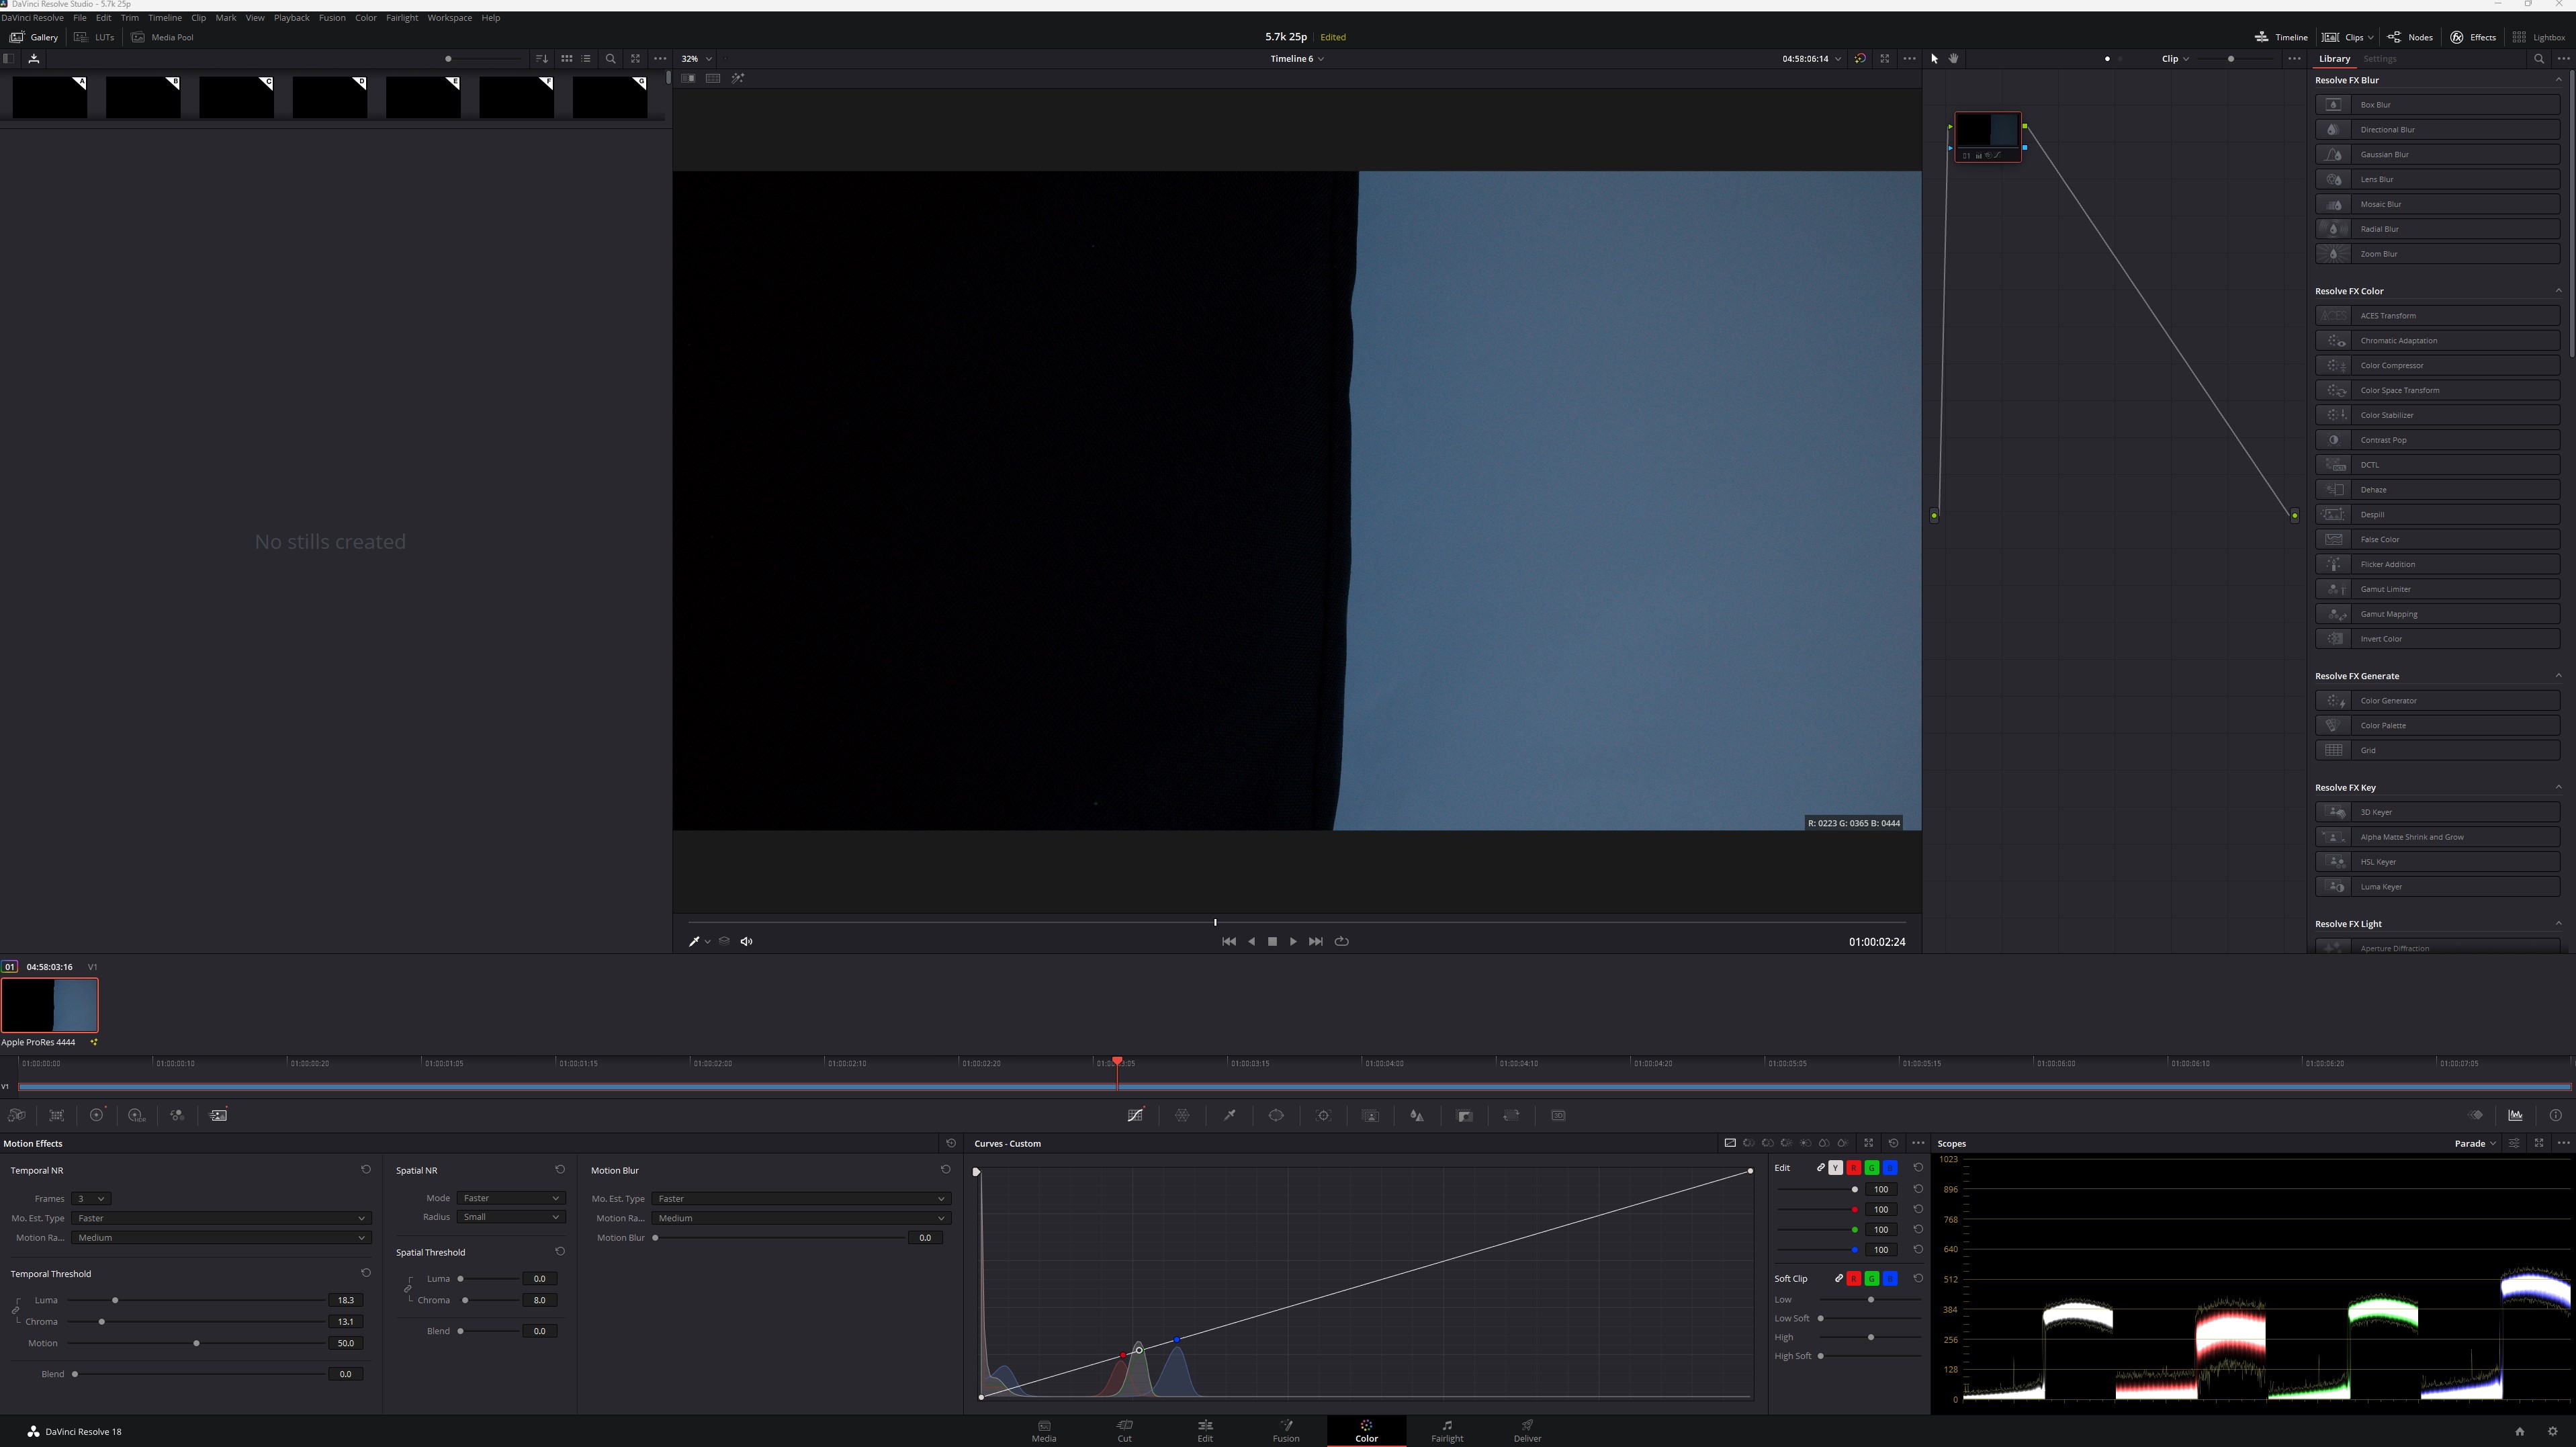Select the Gaussian Blur effect
The image size is (2576, 1447).
coord(2437,154)
